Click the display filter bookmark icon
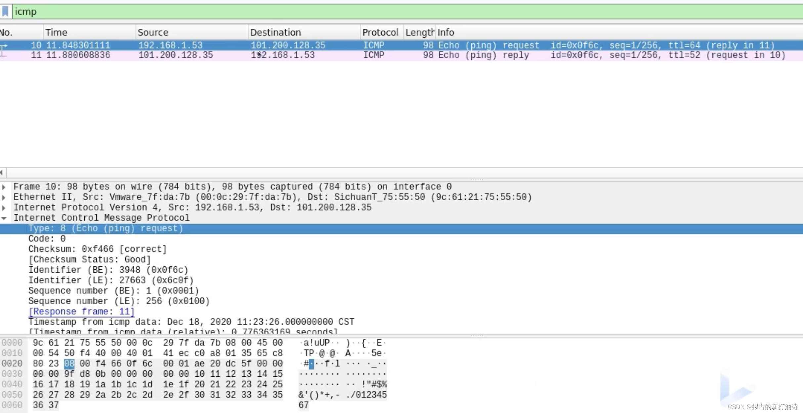 (5, 12)
